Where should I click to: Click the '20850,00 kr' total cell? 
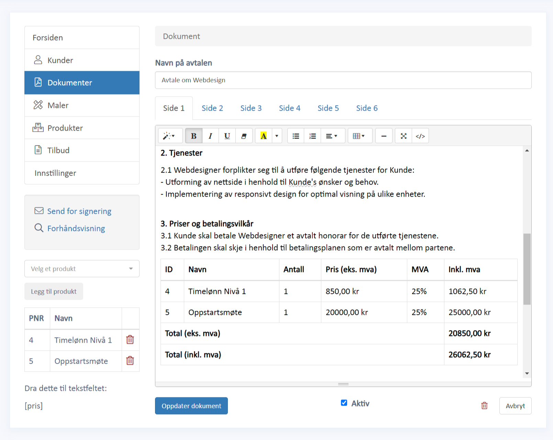[x=480, y=333]
